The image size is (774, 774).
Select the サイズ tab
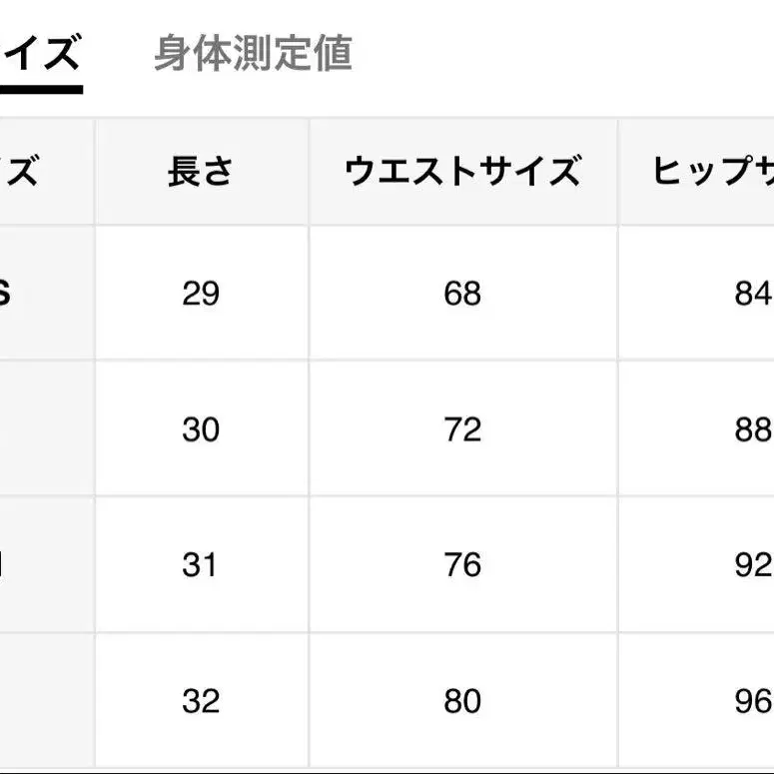40,54
